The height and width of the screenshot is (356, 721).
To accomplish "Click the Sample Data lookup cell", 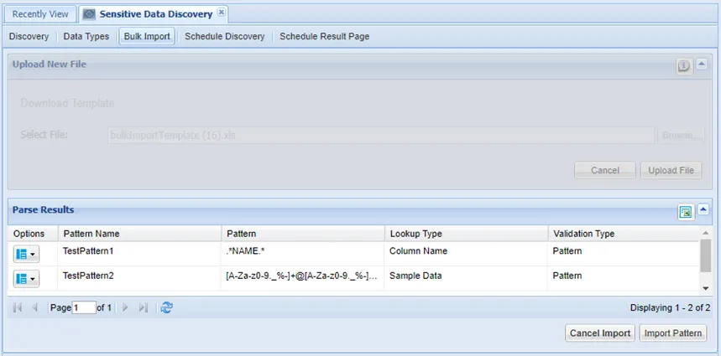I will click(467, 278).
